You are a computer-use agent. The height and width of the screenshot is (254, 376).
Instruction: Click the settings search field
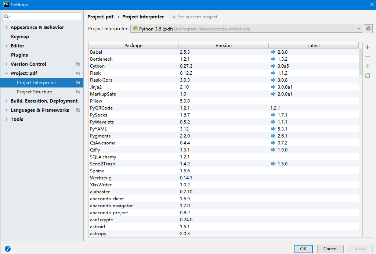[41, 17]
